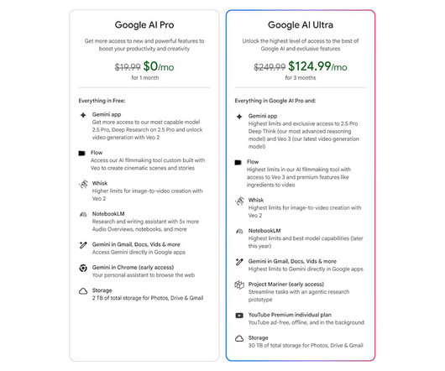Click the Gemini app sparkle icon in Pro plan
Screen dimensions: 445x371
click(x=83, y=115)
